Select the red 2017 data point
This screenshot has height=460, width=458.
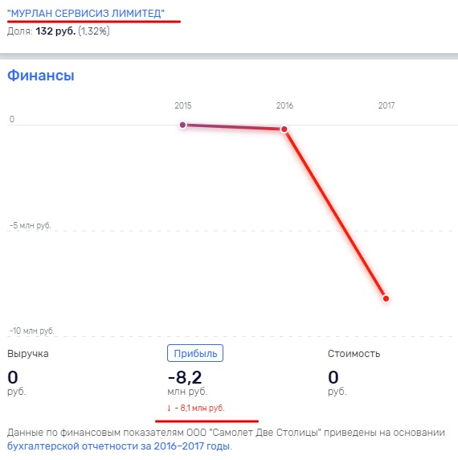(386, 298)
